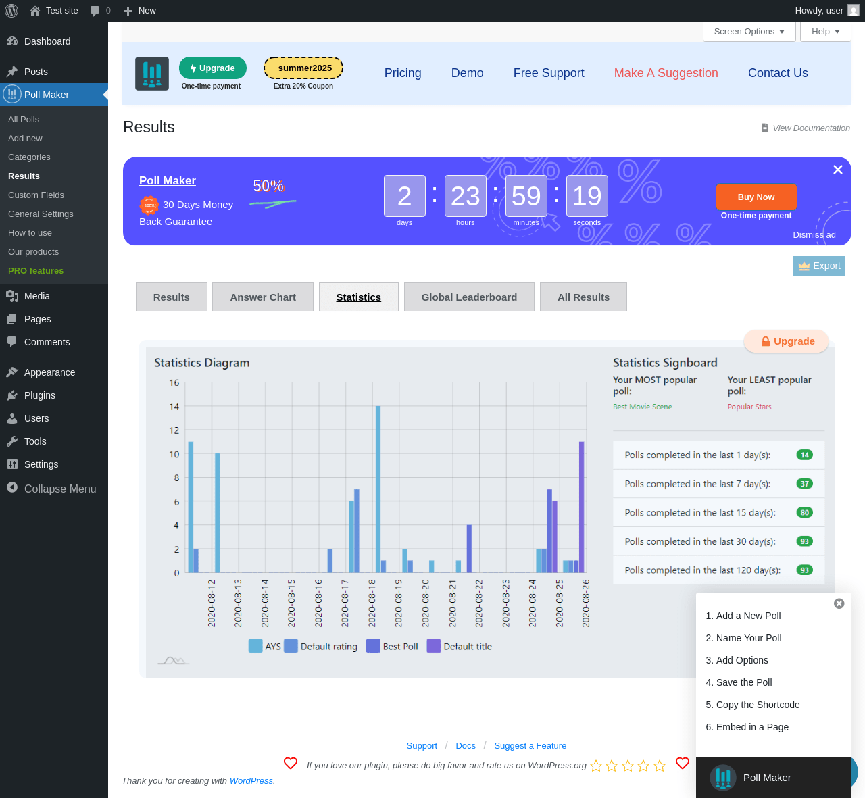Open the Appearance menu
This screenshot has width=865, height=798.
pos(54,372)
